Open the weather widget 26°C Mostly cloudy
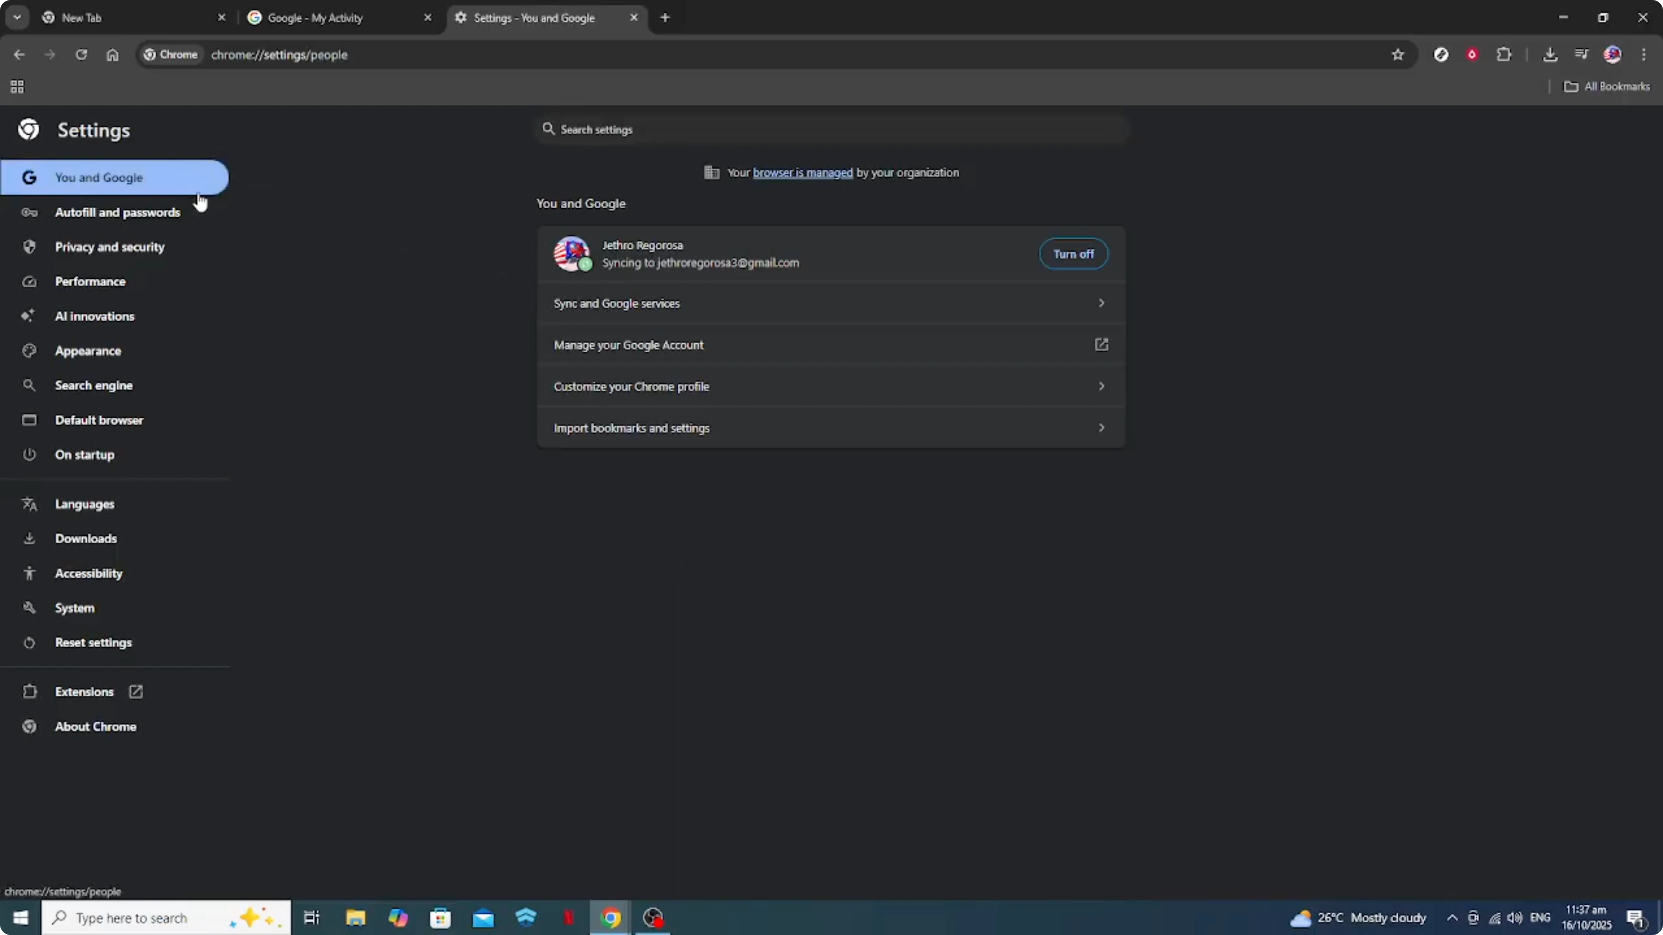The width and height of the screenshot is (1663, 935). pos(1358,917)
